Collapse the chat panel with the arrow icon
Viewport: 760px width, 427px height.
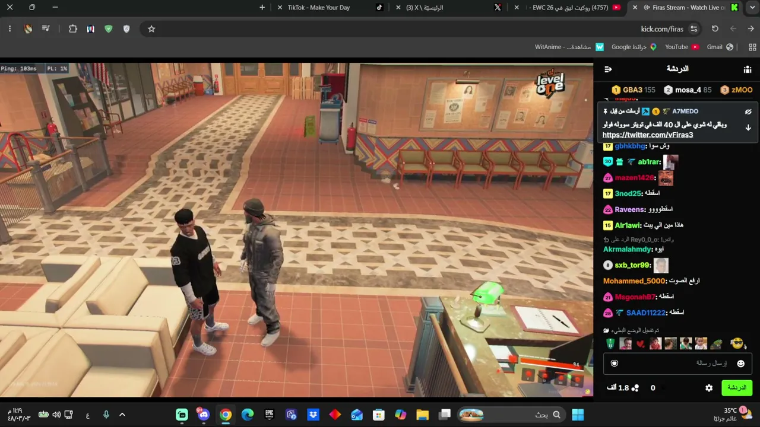(608, 69)
